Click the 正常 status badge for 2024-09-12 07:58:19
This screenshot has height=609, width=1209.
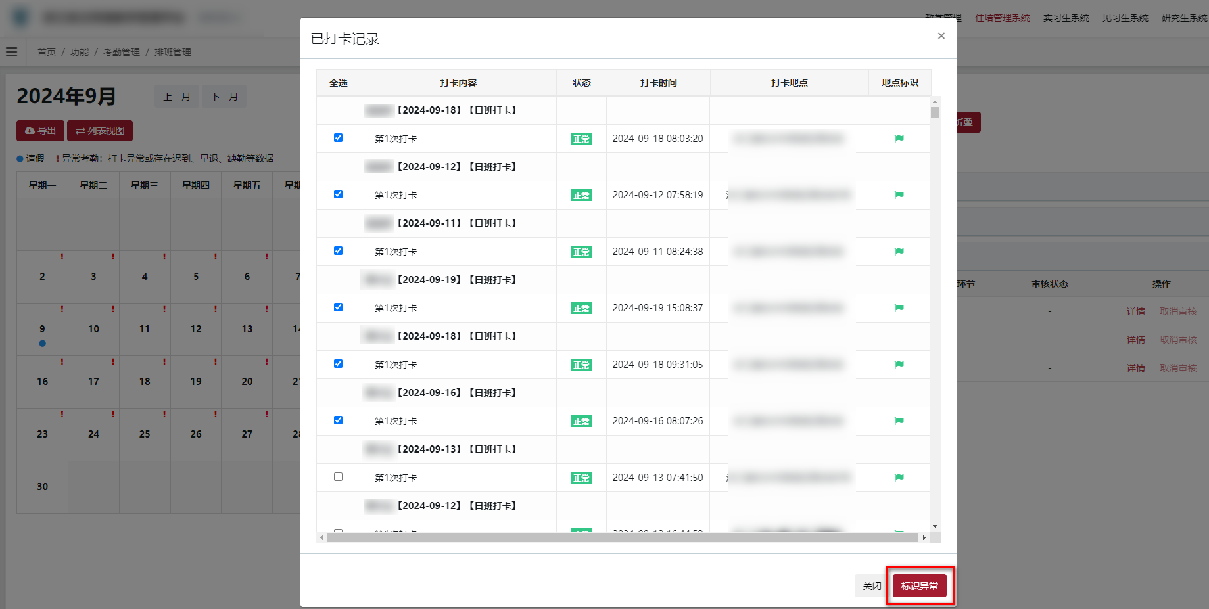pos(581,195)
